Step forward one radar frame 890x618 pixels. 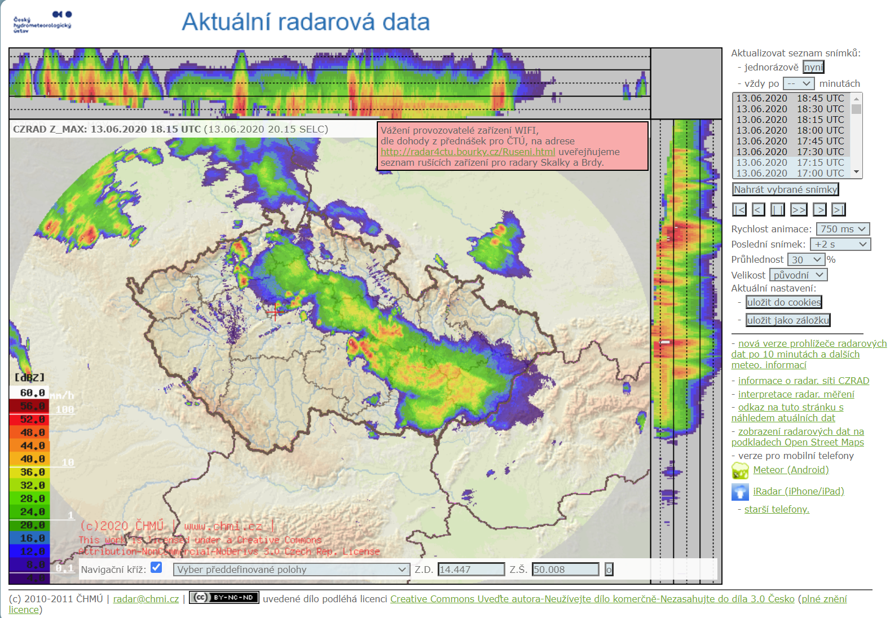click(x=819, y=210)
